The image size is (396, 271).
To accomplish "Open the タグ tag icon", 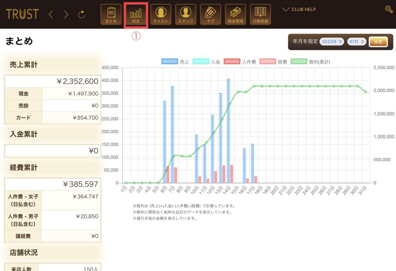I will (x=210, y=14).
